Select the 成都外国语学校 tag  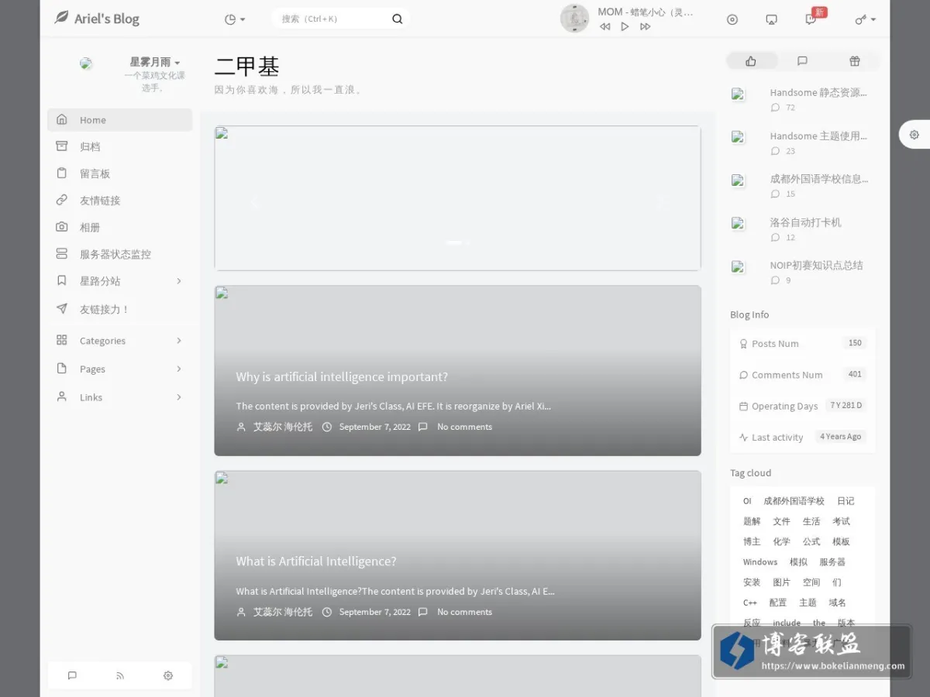(x=794, y=501)
